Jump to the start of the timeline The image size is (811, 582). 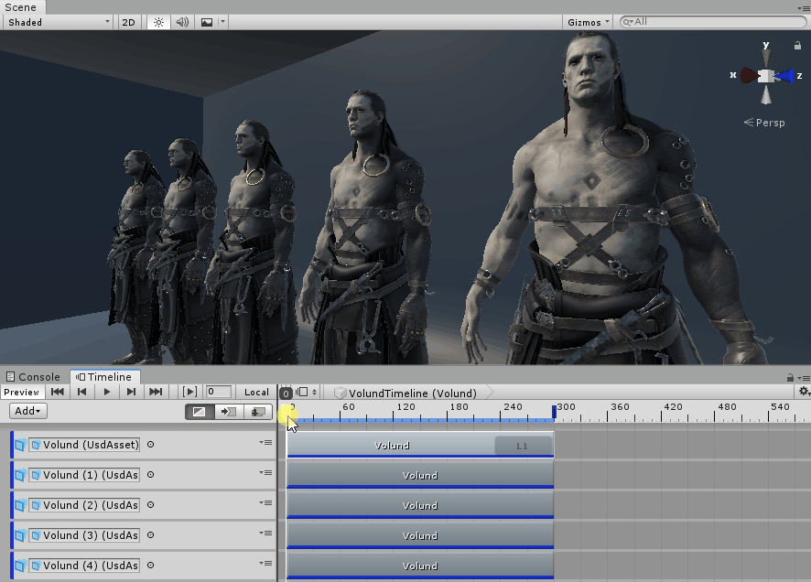click(58, 392)
